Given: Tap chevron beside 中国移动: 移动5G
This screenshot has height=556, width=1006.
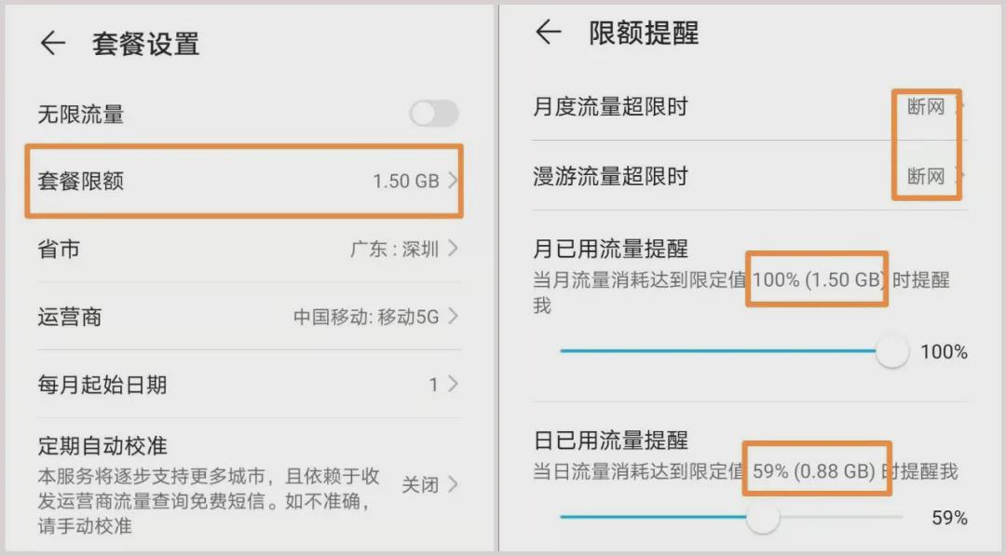Looking at the screenshot, I should coord(453,316).
